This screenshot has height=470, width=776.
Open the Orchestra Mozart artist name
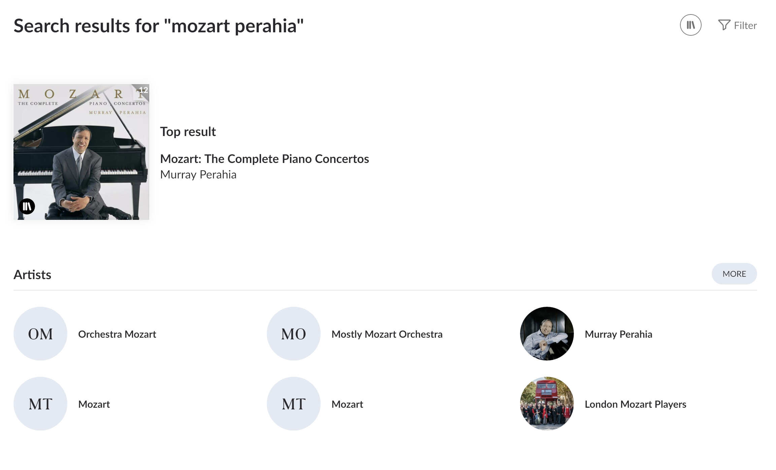(x=117, y=334)
